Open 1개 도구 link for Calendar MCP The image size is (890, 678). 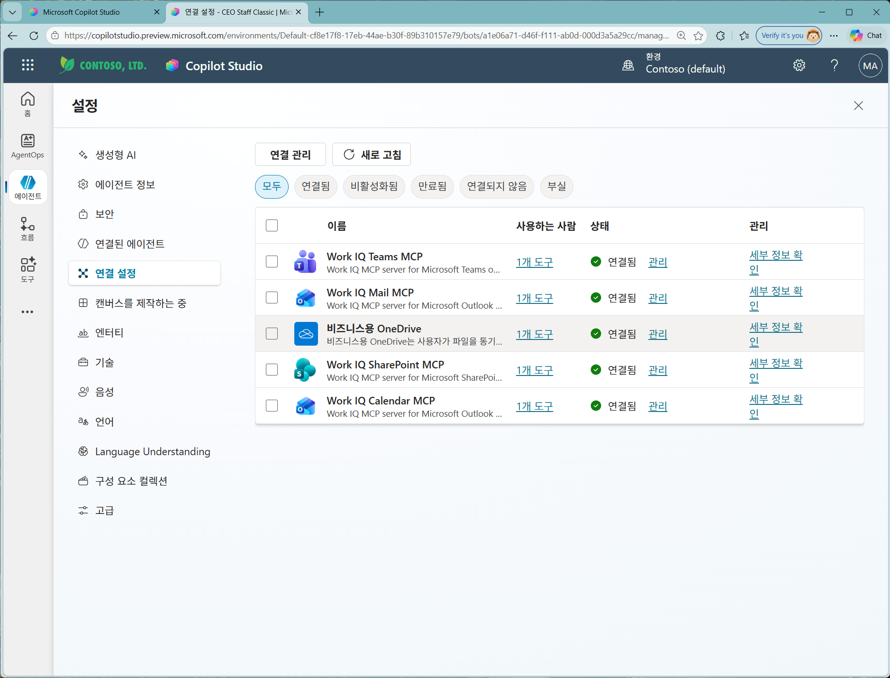pyautogui.click(x=535, y=406)
